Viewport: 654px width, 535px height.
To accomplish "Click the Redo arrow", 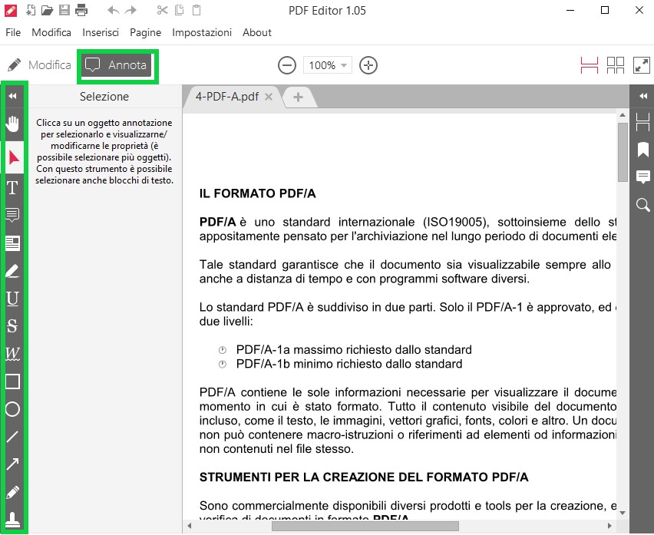I will pyautogui.click(x=130, y=10).
